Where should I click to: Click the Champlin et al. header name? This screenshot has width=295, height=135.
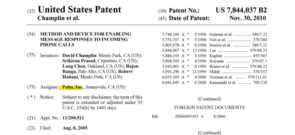click(58, 18)
